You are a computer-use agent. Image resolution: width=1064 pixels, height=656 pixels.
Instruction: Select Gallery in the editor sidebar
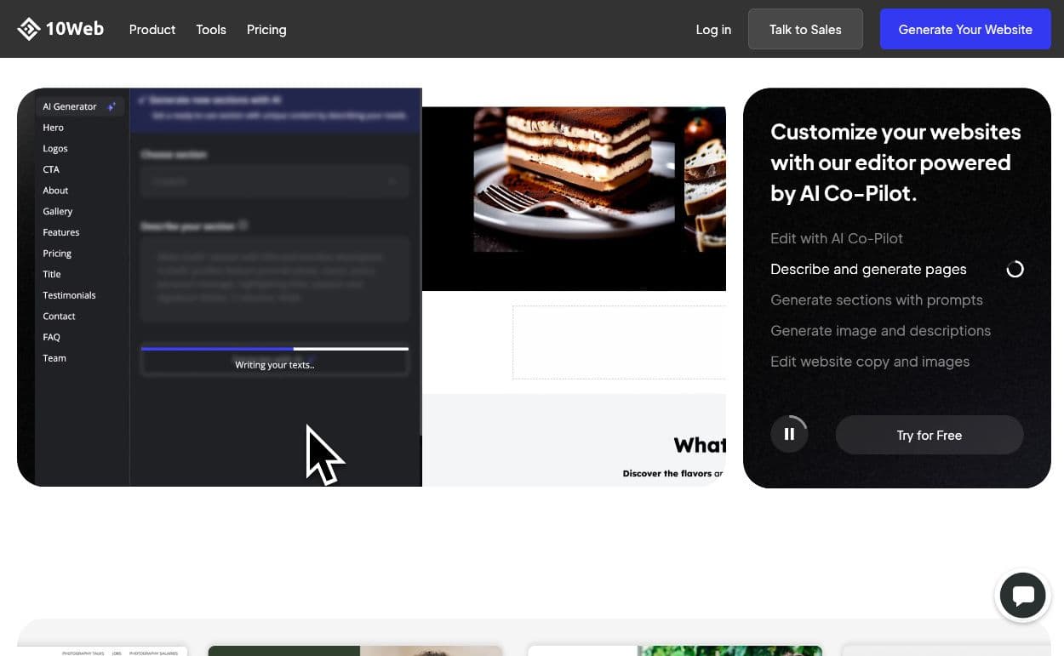tap(57, 211)
